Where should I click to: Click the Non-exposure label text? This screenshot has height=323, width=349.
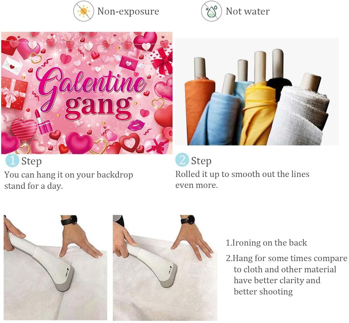click(x=128, y=11)
